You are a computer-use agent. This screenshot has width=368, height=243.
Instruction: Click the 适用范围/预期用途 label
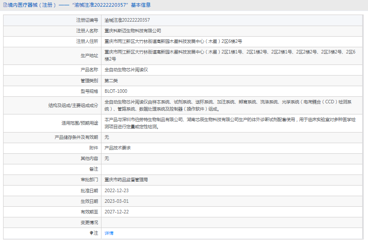[x=80, y=123]
